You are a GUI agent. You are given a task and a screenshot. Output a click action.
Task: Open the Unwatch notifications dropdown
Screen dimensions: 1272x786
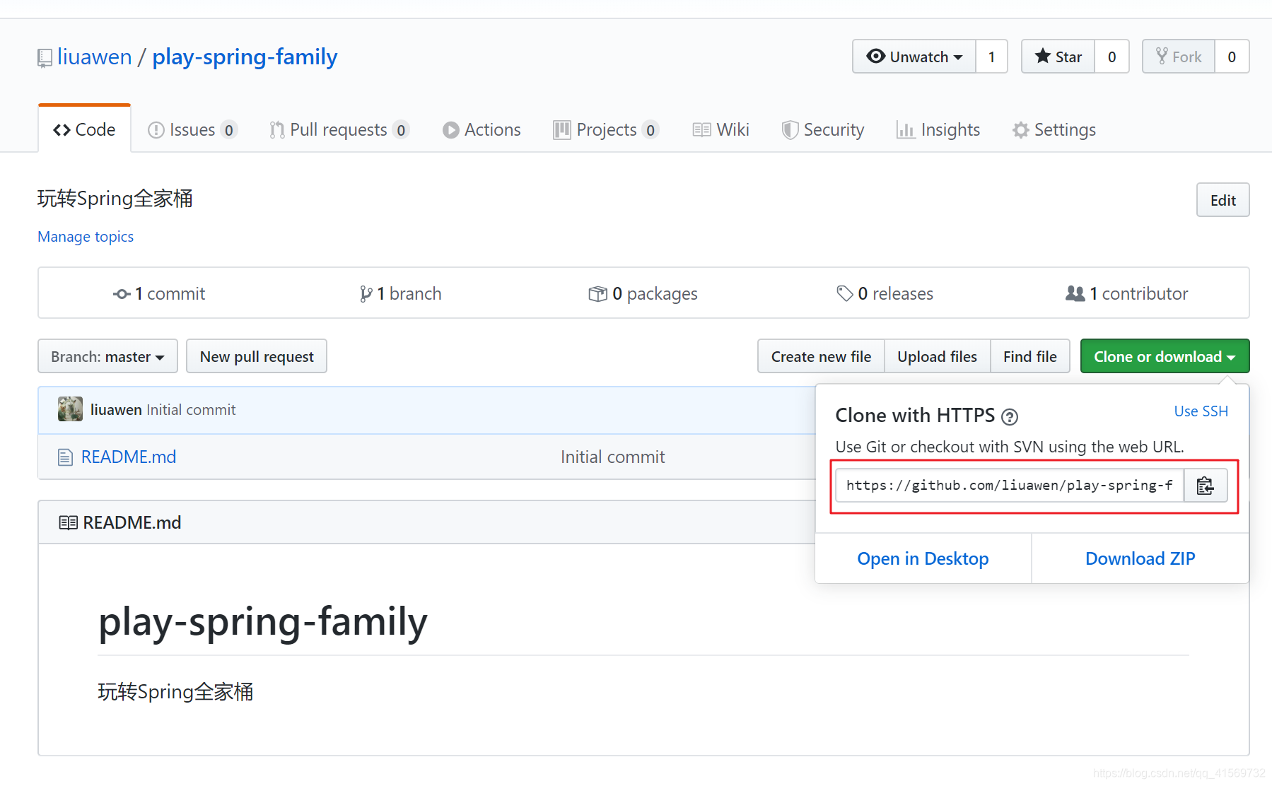coord(914,57)
